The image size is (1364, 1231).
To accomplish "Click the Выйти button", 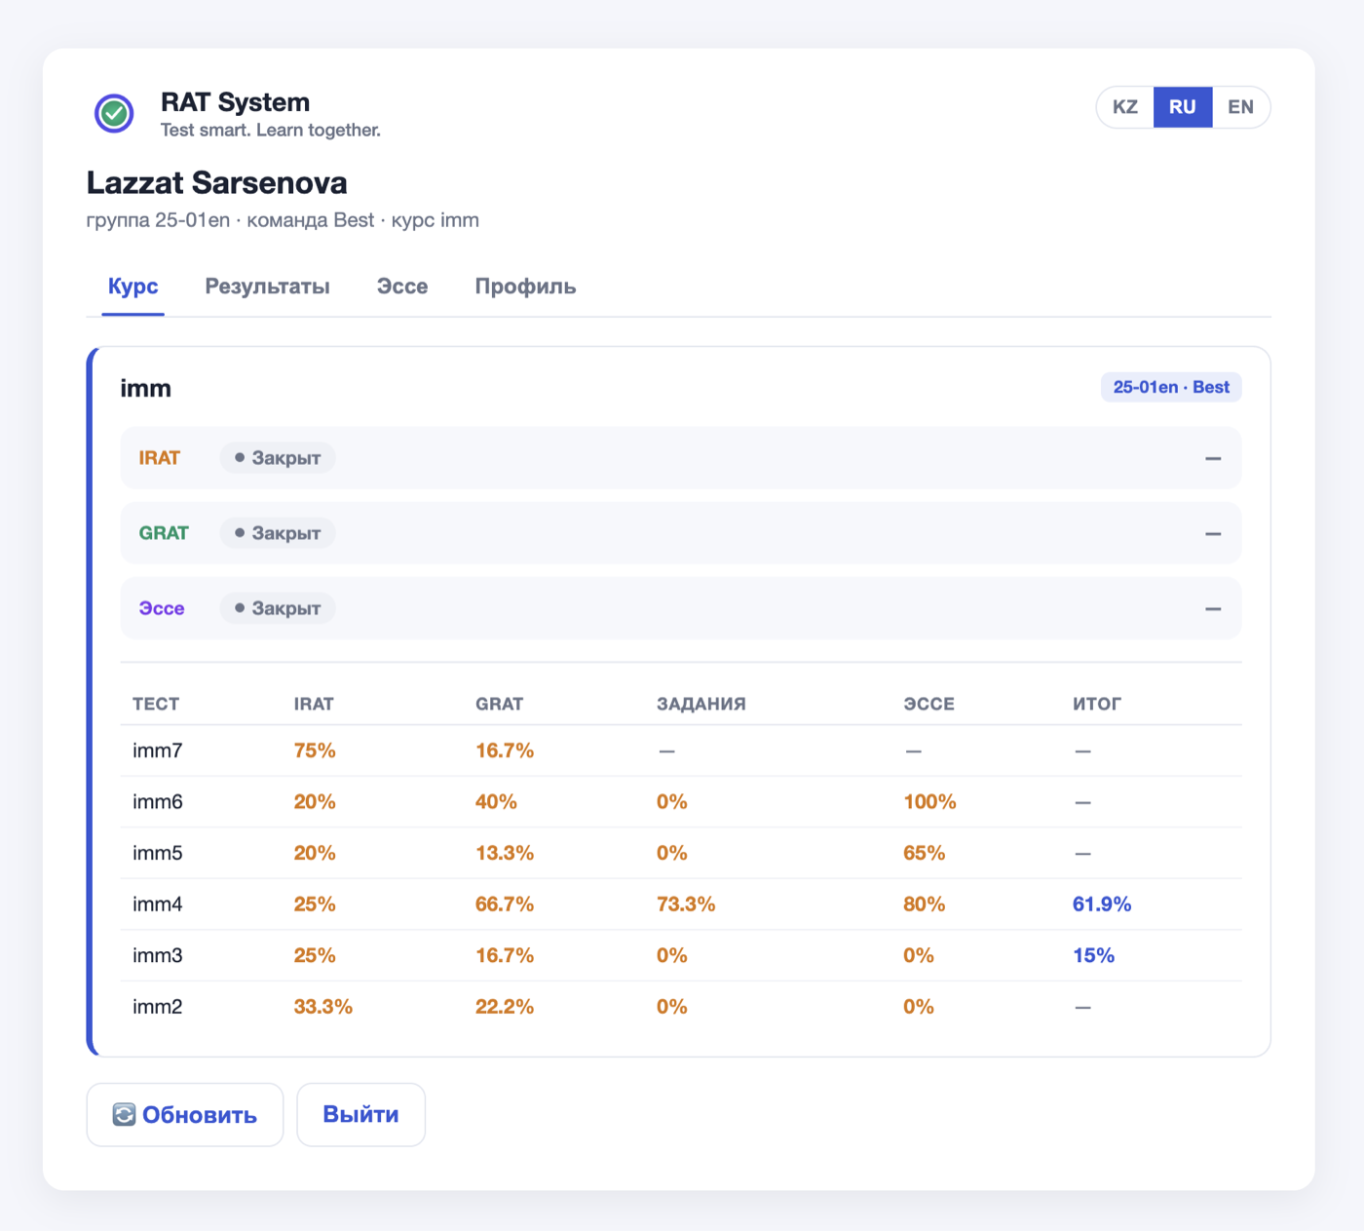I will pos(361,1115).
